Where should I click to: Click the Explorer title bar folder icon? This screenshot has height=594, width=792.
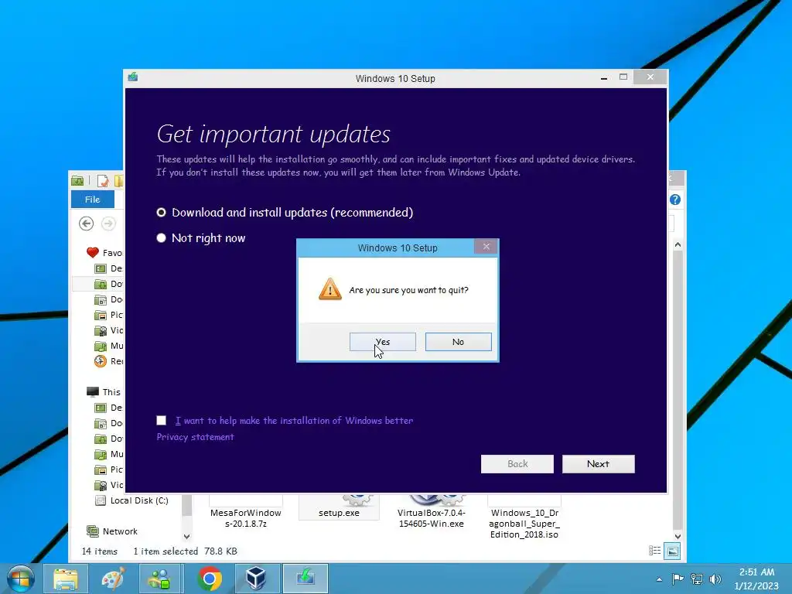coord(77,180)
